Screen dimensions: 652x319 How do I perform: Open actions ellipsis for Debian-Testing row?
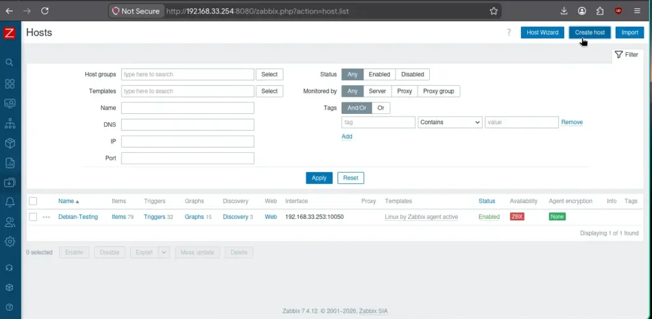[x=46, y=217]
